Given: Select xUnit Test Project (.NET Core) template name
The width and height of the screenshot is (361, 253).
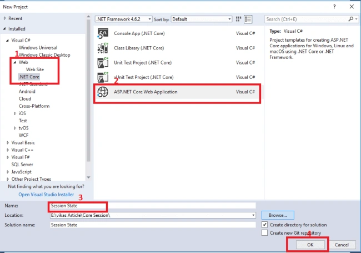Looking at the screenshot, I should [144, 77].
